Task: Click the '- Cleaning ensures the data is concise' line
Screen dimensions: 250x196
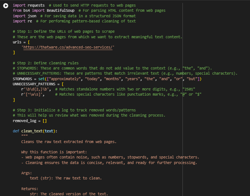Action: [109, 163]
